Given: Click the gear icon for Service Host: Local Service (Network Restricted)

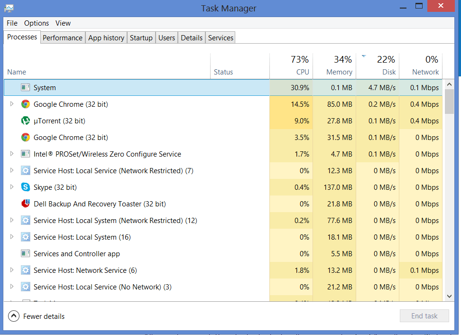Looking at the screenshot, I should (x=26, y=171).
